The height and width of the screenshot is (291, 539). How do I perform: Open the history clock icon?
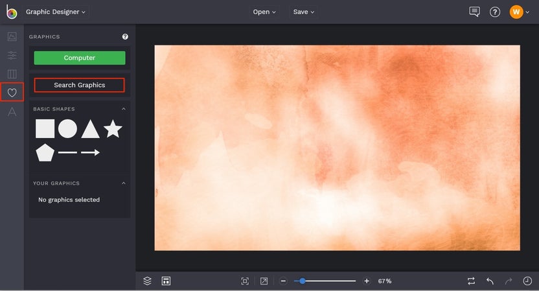coord(527,281)
